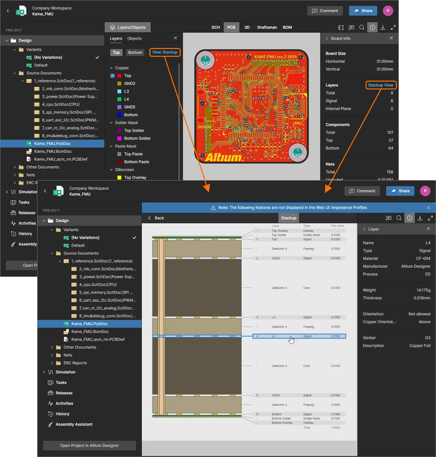Open Assembly Assistant in the lower window sidebar
436x457 pixels.
(74, 424)
